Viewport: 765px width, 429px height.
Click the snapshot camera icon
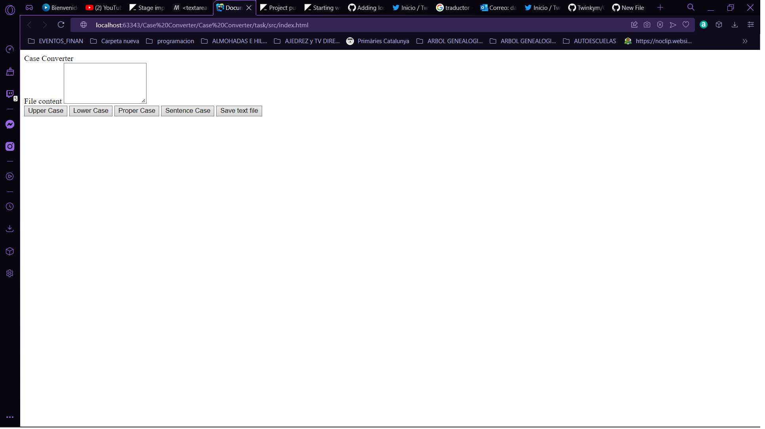click(647, 25)
